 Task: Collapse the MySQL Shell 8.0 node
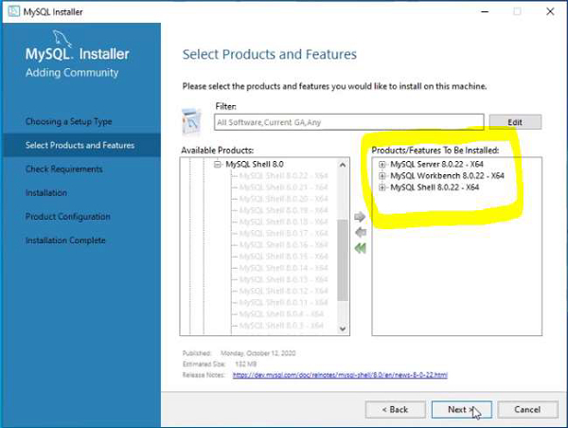pos(218,165)
